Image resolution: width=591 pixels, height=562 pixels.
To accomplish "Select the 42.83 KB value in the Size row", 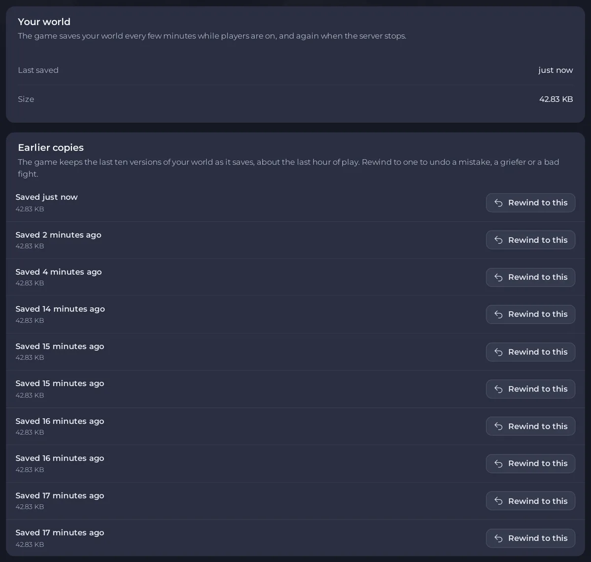I will [556, 99].
